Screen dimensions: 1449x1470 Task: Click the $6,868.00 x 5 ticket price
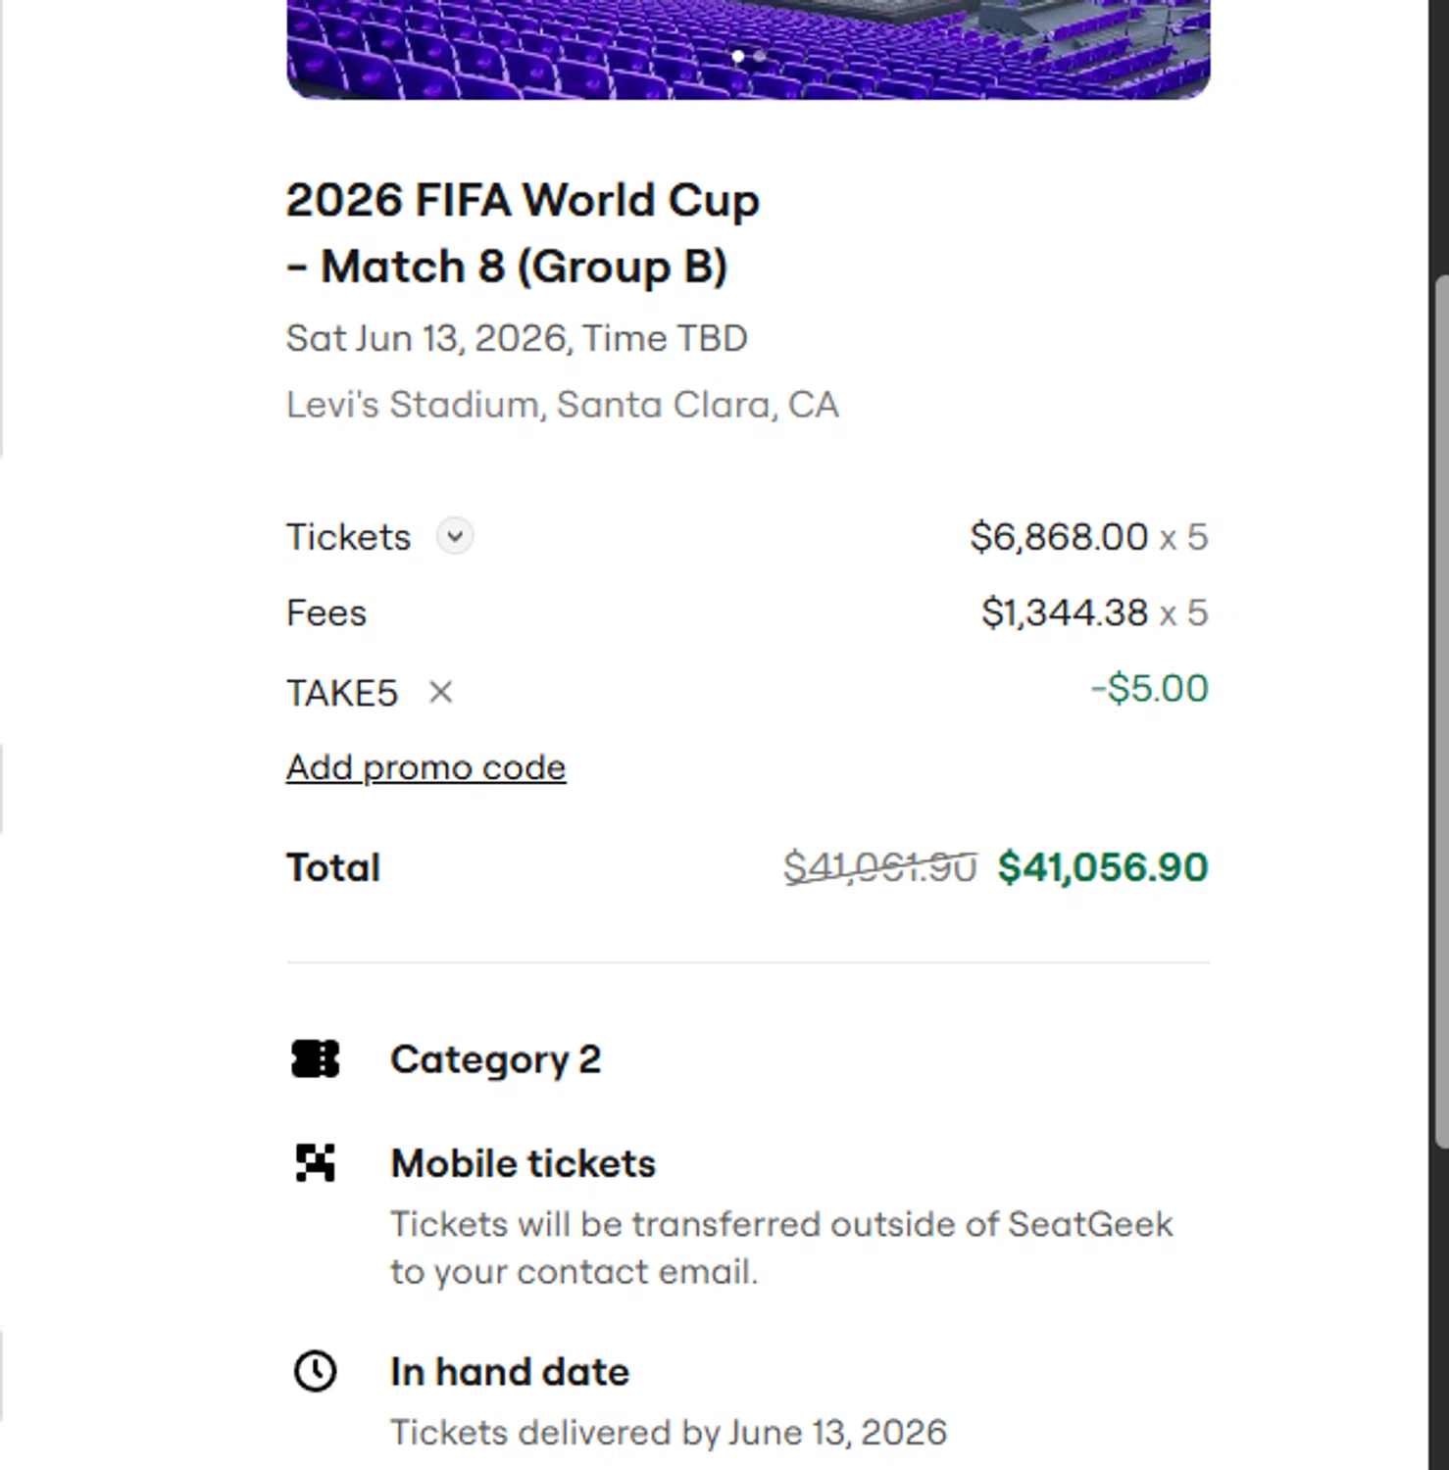tap(1088, 537)
